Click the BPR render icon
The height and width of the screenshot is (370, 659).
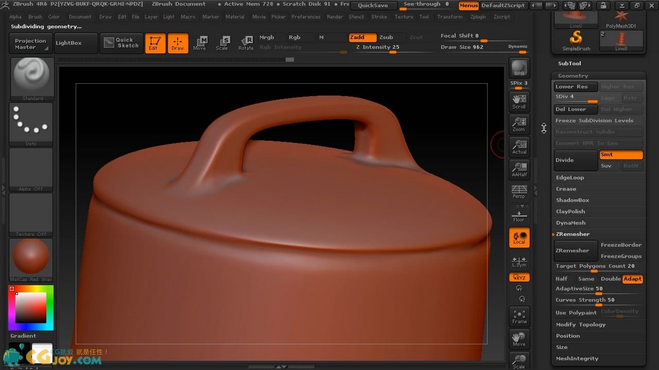pos(519,68)
